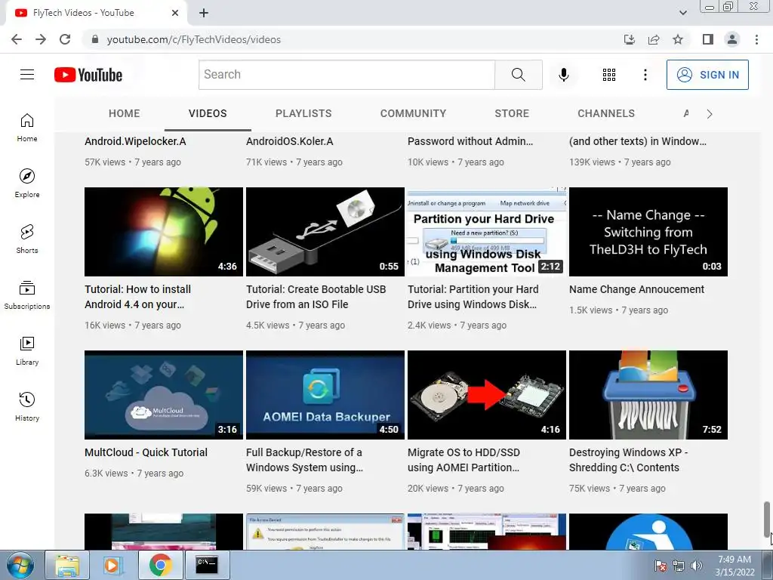This screenshot has width=773, height=580.
Task: Open the tab search dropdown arrow
Action: pyautogui.click(x=682, y=13)
